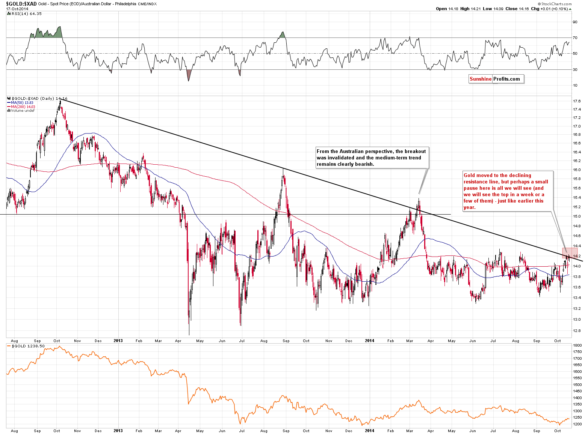Click the 2014 year label under the bottom gold panel
Screen dimensions: 588x434
369,431
